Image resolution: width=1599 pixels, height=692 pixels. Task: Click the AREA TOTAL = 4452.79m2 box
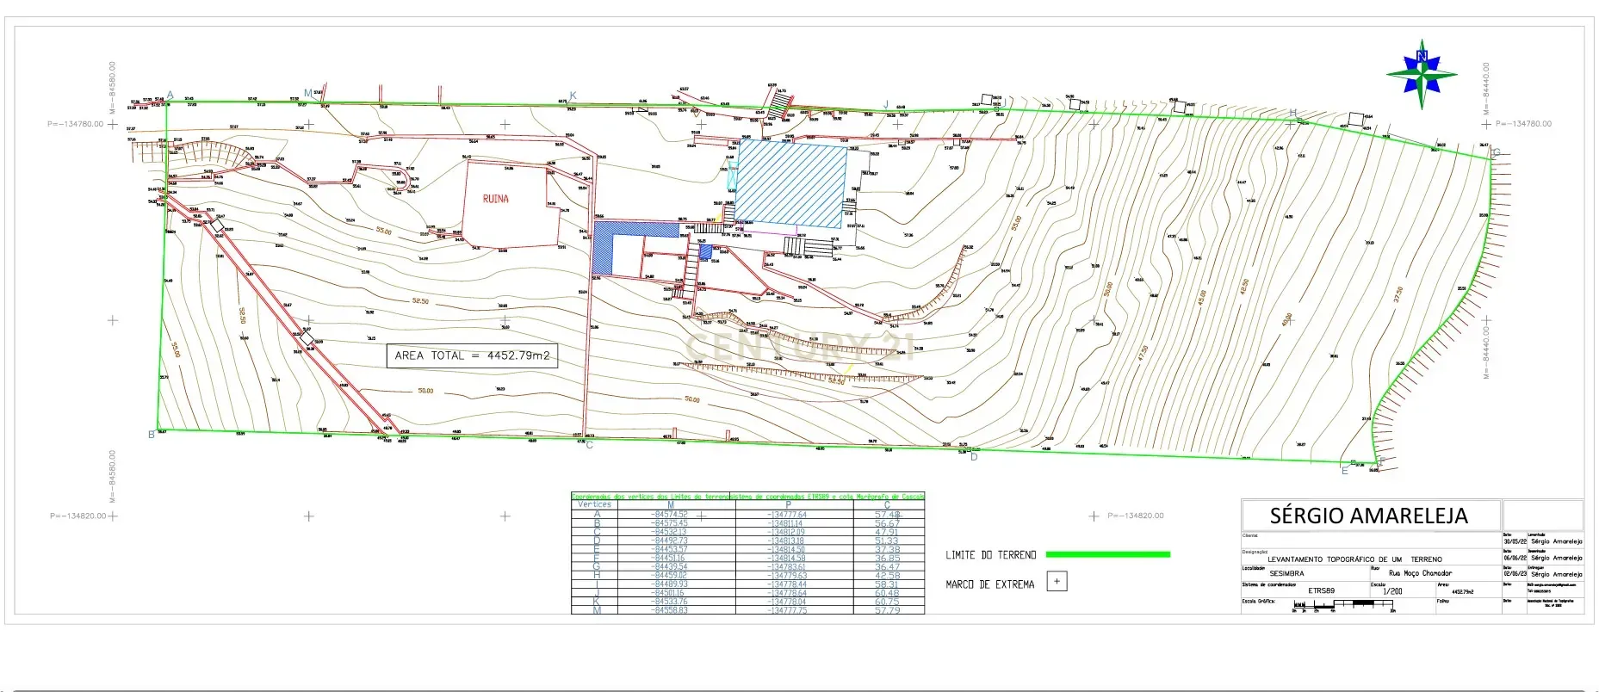click(x=471, y=355)
